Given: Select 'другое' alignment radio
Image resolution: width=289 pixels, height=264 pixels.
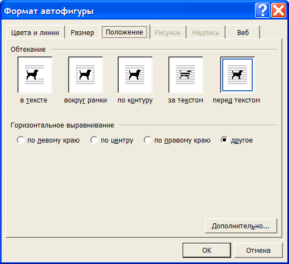Looking at the screenshot, I should 224,140.
